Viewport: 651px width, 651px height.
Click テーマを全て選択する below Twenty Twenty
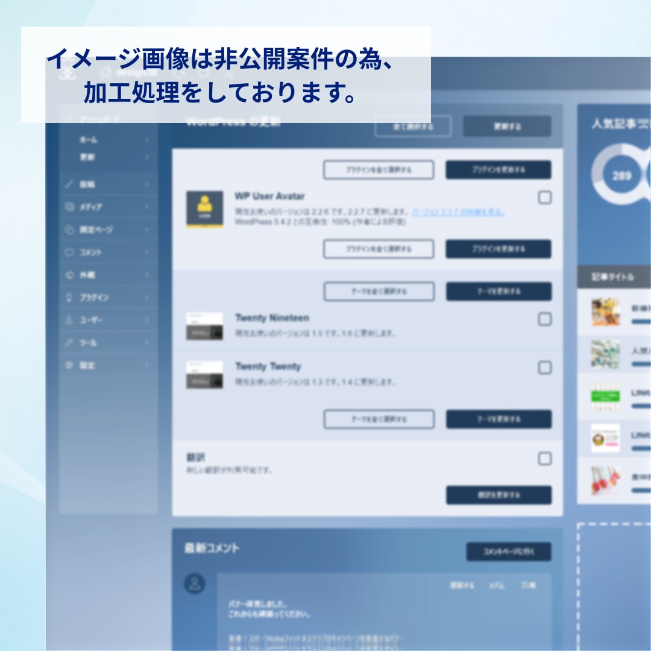coord(379,420)
